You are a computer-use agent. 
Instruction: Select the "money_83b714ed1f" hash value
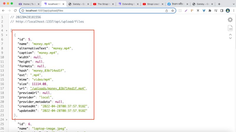(x=48, y=71)
